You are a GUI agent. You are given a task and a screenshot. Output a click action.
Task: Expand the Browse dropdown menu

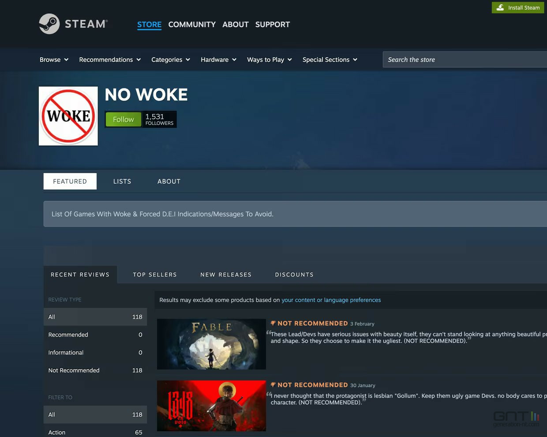click(54, 59)
